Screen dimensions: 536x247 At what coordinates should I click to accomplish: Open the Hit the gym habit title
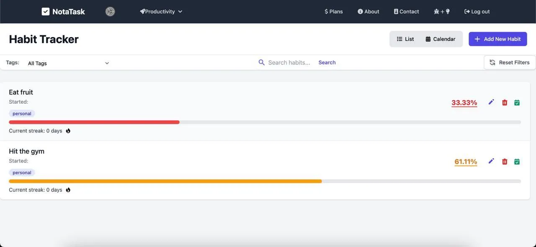[26, 151]
